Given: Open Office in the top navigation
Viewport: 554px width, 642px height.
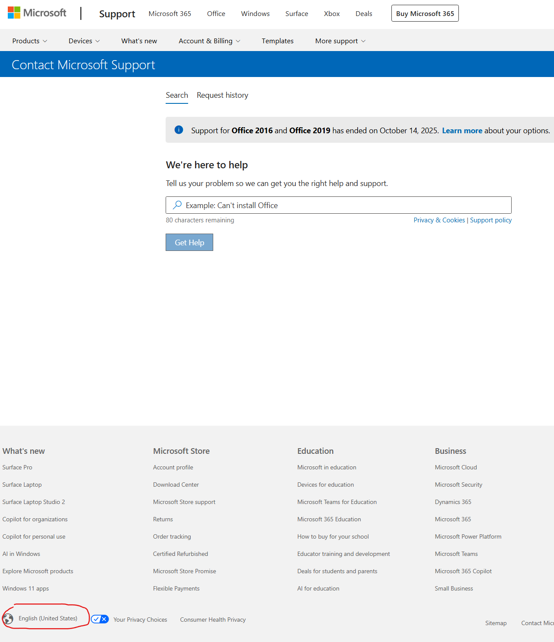Looking at the screenshot, I should (x=216, y=14).
